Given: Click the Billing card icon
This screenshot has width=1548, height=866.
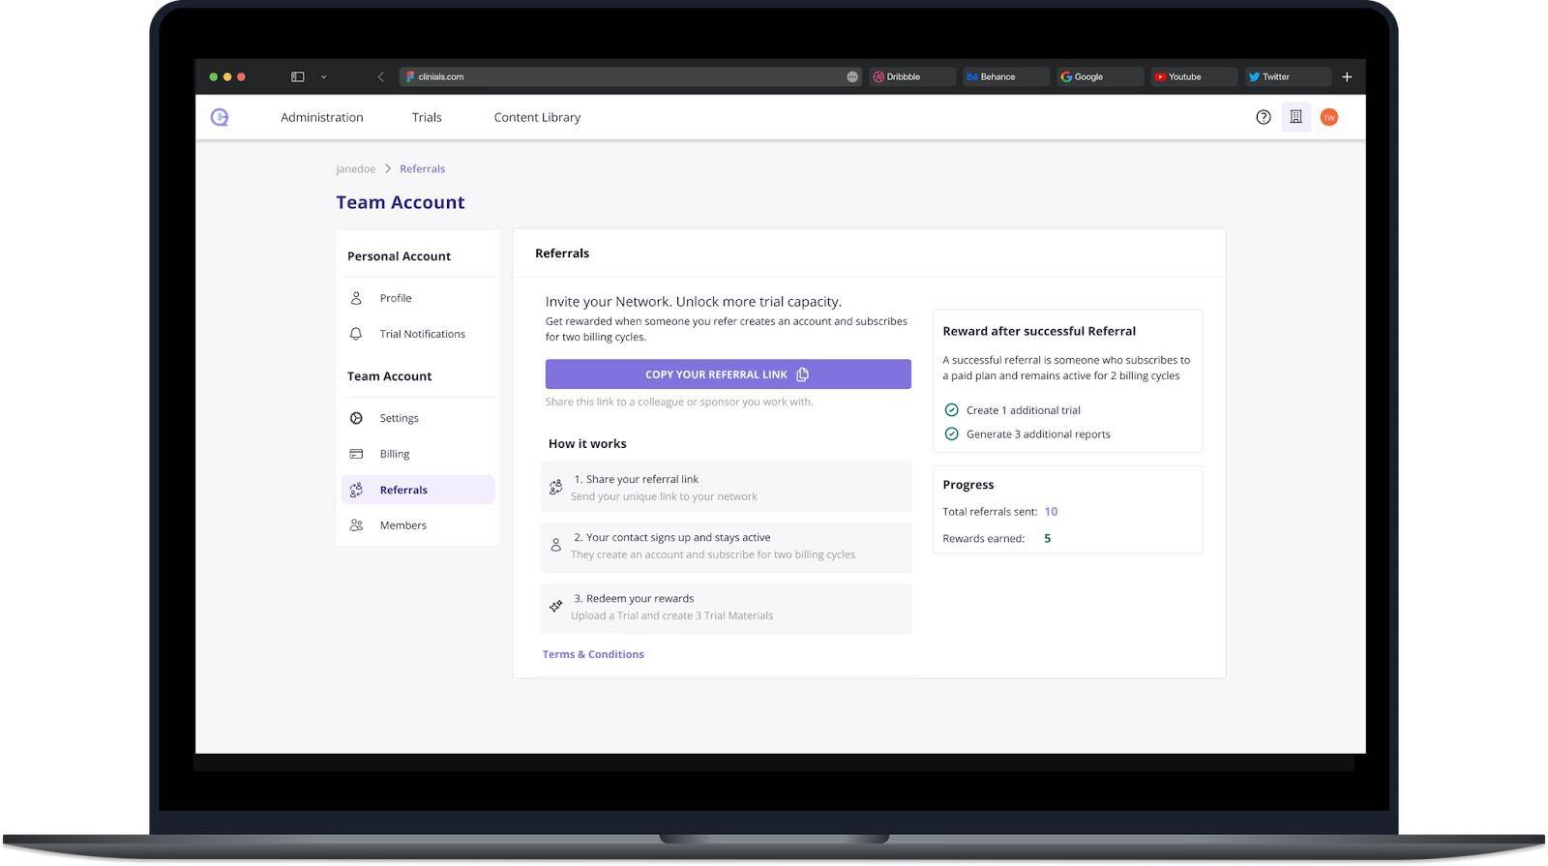Looking at the screenshot, I should pos(356,454).
